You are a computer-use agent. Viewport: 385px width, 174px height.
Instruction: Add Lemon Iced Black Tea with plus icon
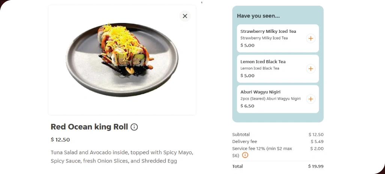coord(311,69)
